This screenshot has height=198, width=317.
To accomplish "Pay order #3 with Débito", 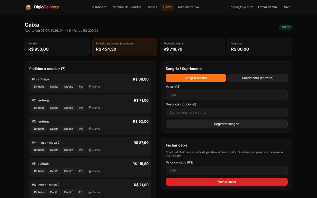I will [x=54, y=129].
